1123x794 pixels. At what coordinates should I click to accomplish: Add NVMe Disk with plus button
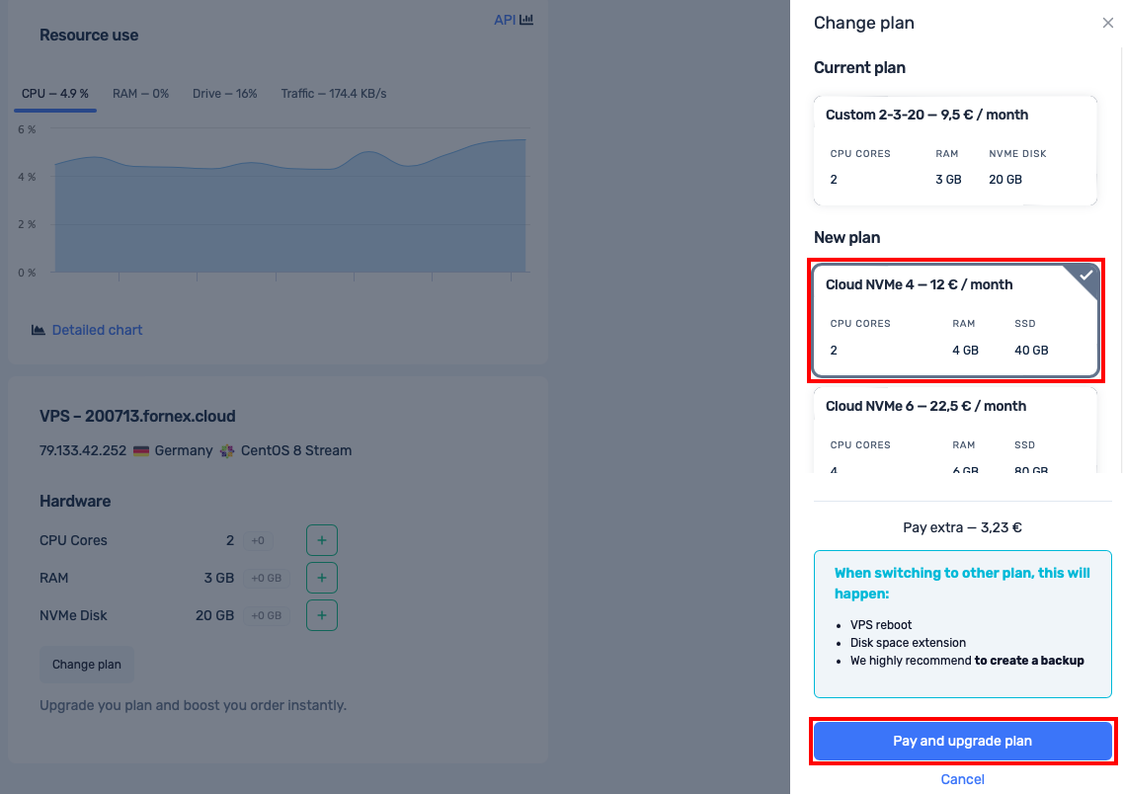tap(322, 615)
